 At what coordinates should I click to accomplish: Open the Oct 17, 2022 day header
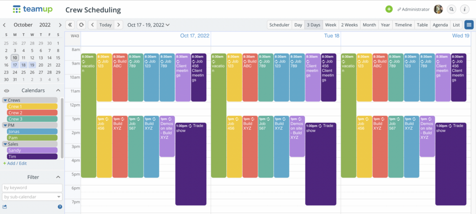(x=195, y=36)
